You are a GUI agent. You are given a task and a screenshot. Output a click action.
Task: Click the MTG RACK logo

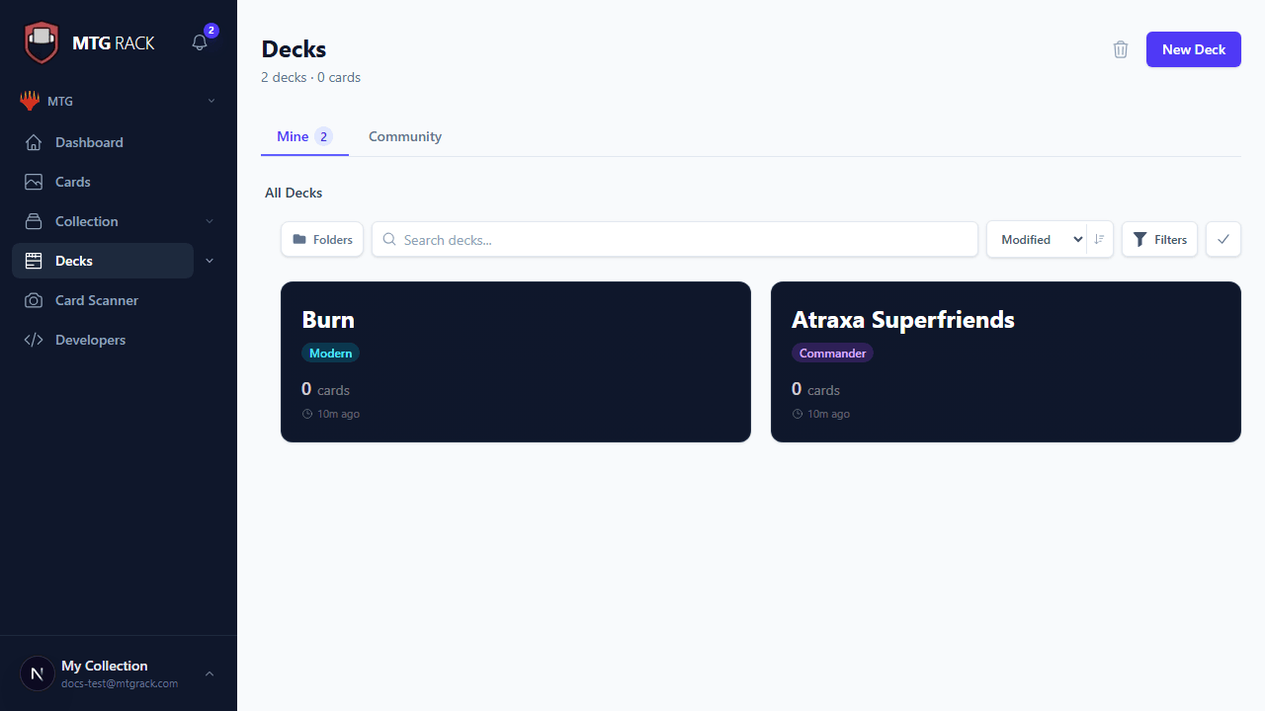coord(90,42)
